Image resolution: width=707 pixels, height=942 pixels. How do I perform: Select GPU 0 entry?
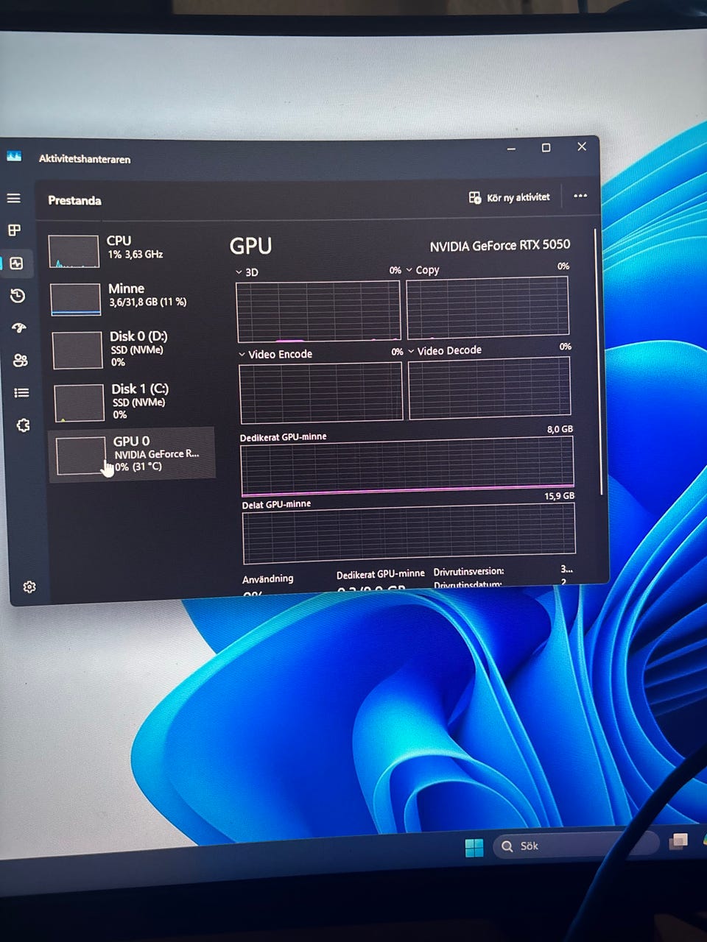click(x=132, y=455)
